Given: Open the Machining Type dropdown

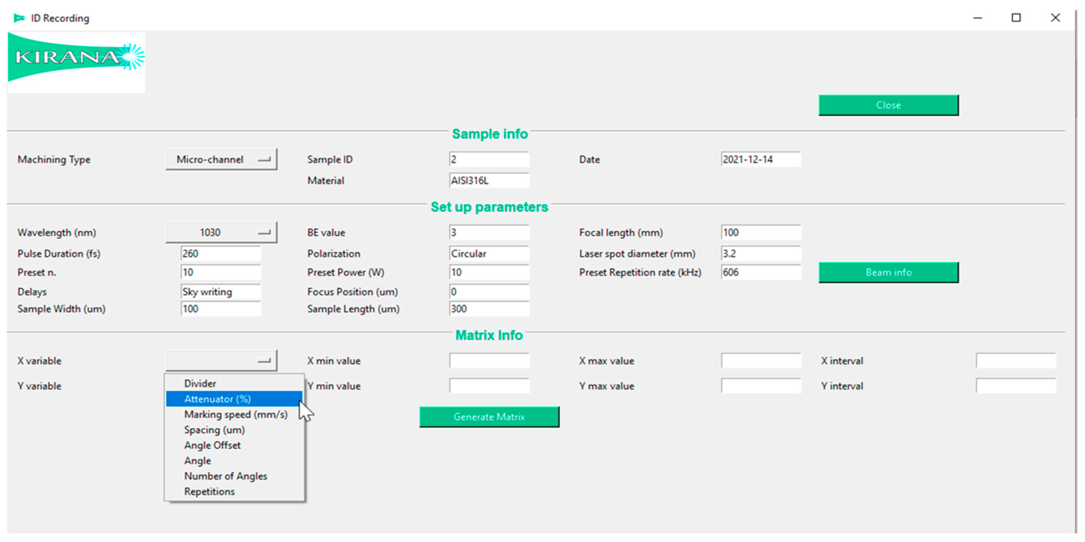Looking at the screenshot, I should pyautogui.click(x=221, y=159).
